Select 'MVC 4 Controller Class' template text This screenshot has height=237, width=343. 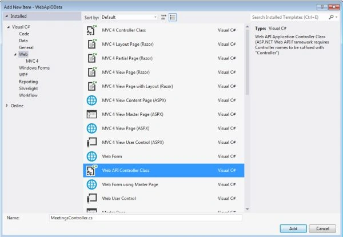(124, 30)
